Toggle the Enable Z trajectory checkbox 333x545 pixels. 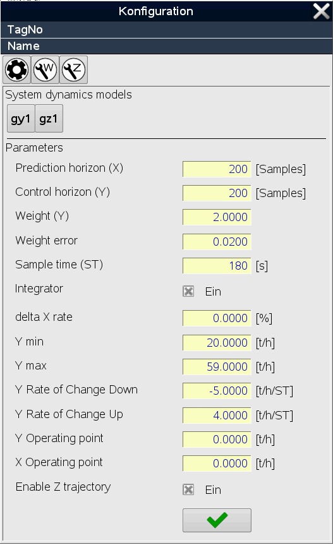tap(188, 489)
